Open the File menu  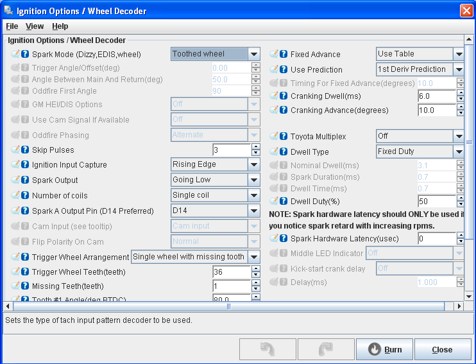12,26
